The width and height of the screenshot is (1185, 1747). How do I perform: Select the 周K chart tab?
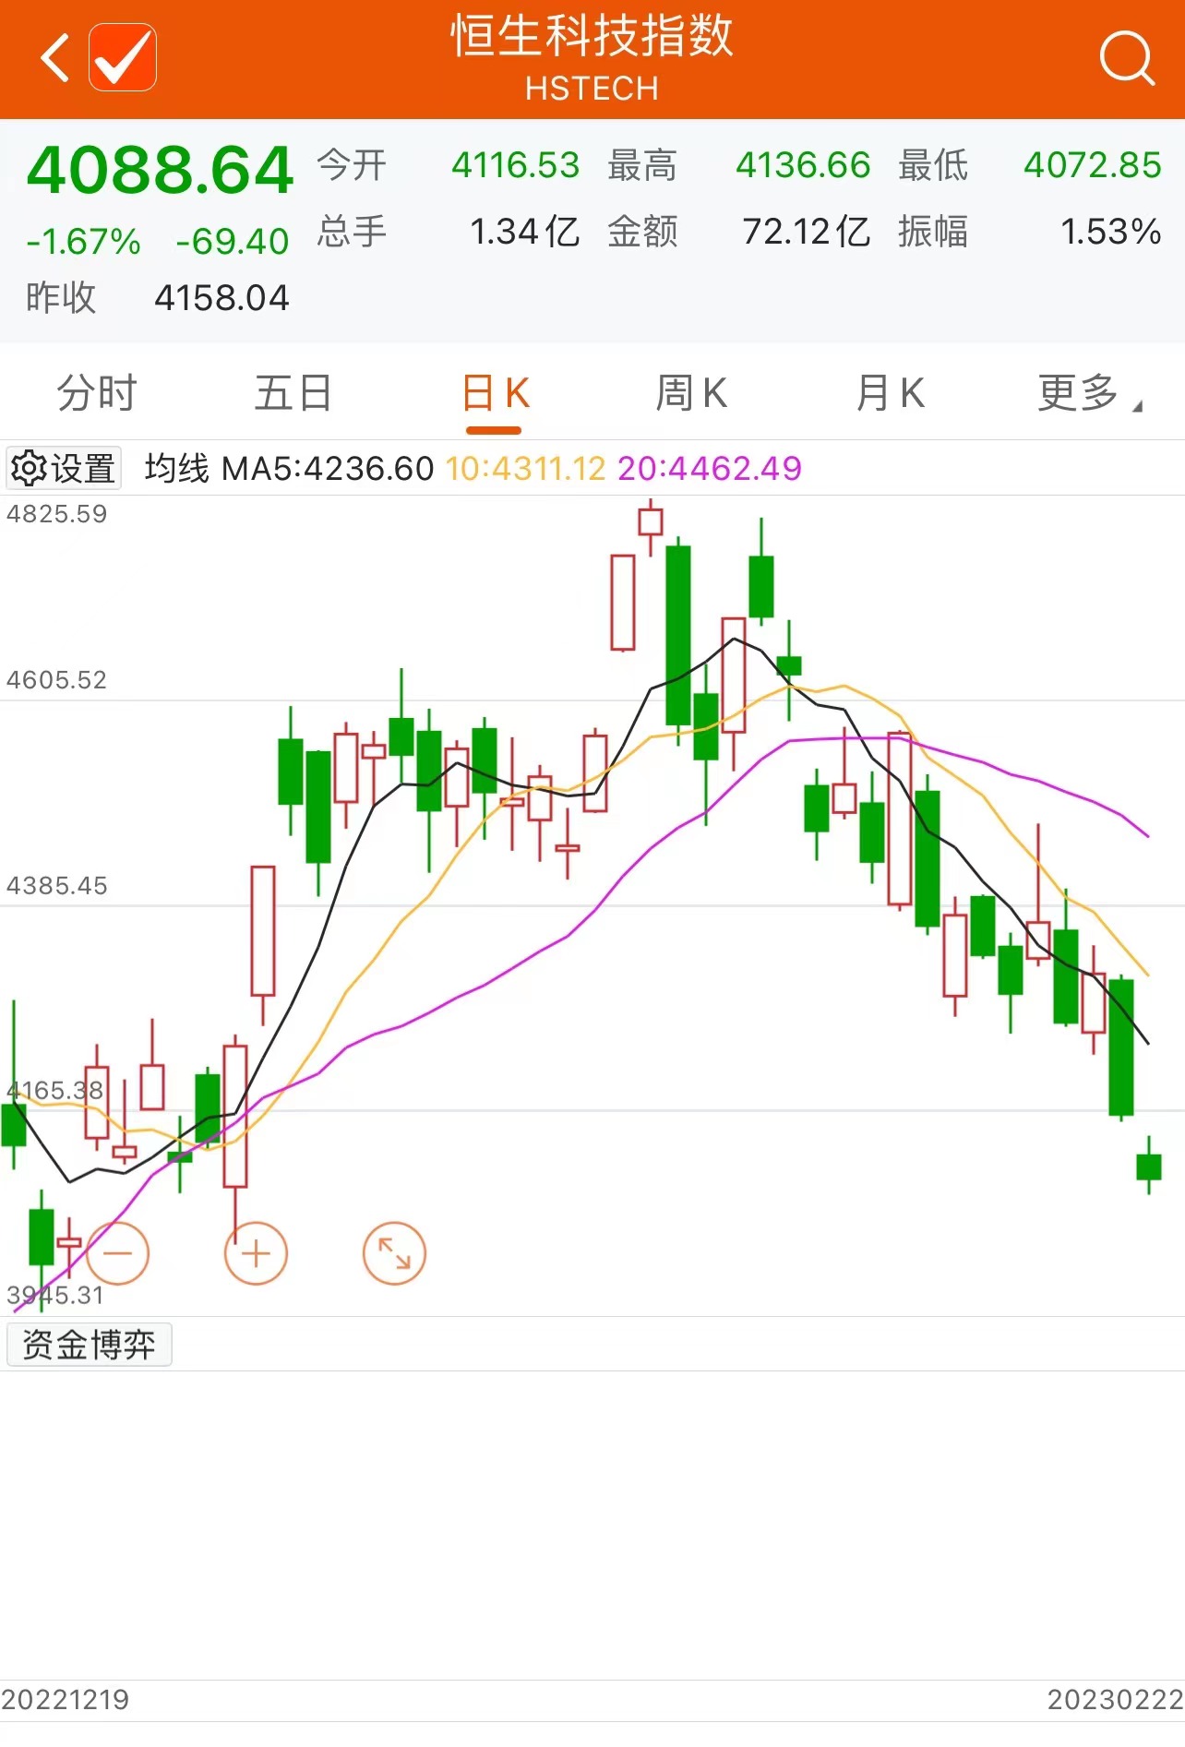691,394
